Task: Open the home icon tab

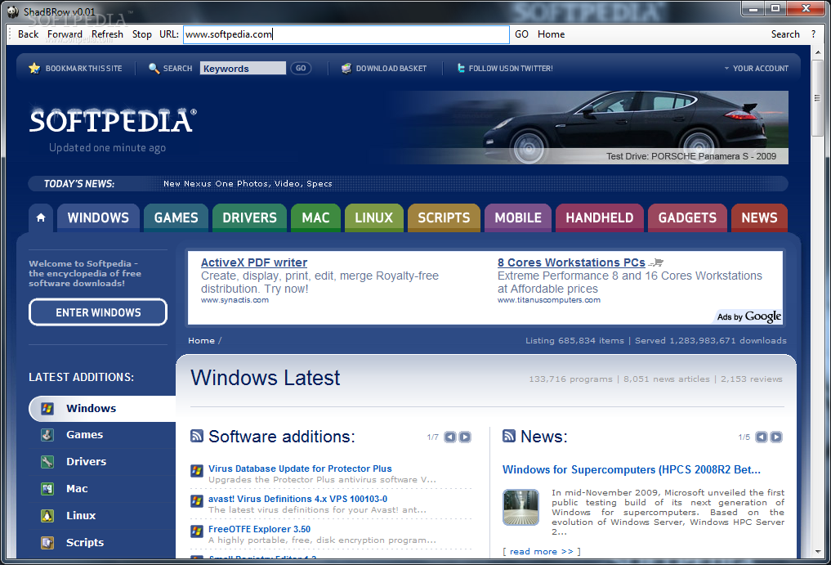Action: pyautogui.click(x=41, y=217)
